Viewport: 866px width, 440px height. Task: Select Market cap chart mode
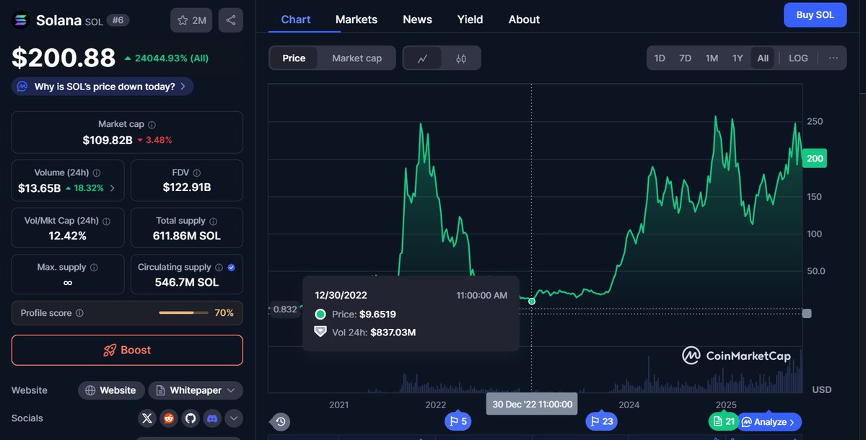point(357,58)
